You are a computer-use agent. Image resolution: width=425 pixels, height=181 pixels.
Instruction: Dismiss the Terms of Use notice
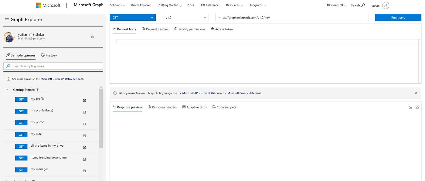click(x=416, y=93)
